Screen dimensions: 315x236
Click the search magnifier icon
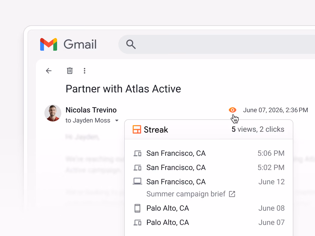131,44
